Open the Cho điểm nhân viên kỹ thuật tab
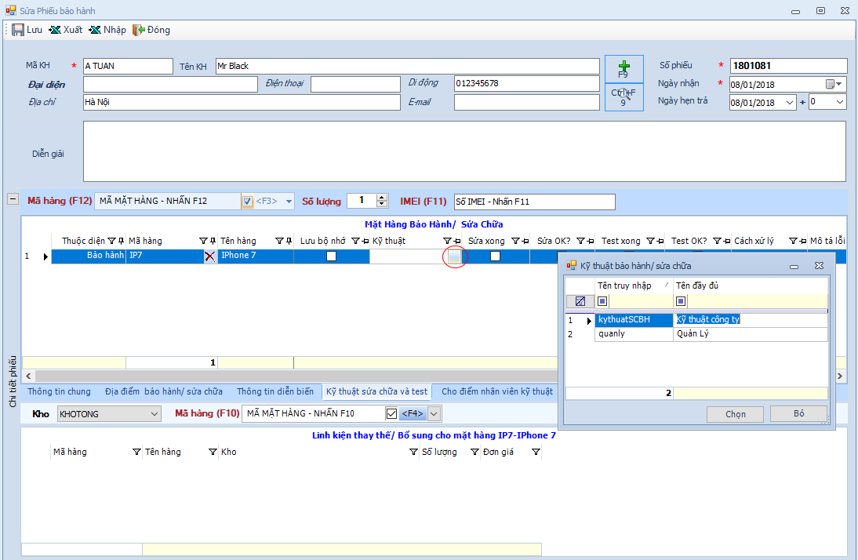 497,391
